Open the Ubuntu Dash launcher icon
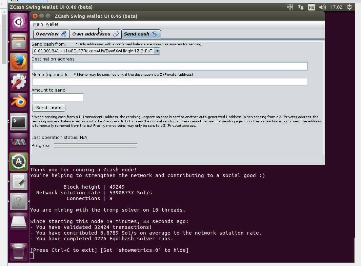 (19, 22)
